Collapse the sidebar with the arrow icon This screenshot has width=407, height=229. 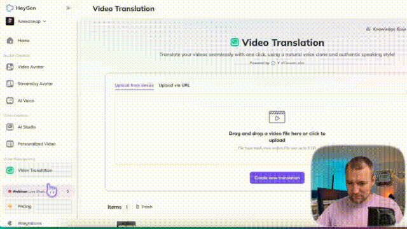click(x=69, y=8)
